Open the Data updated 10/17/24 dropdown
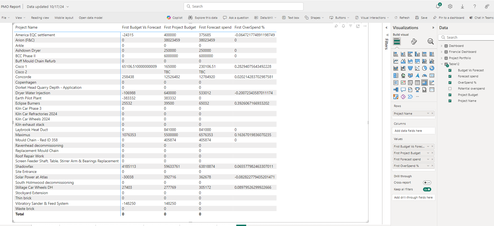Viewport: 494px width, 226px height. [x=48, y=7]
